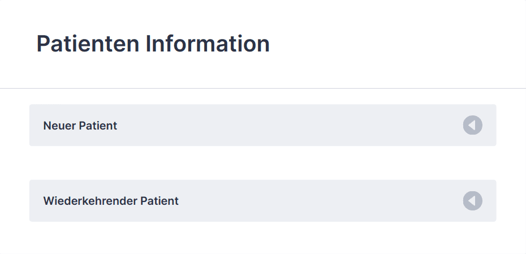Expand the Wiederkehrender Patient accordion section
Image resolution: width=526 pixels, height=254 pixels.
262,201
